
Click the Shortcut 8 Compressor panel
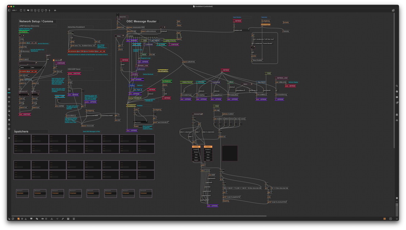(145, 193)
